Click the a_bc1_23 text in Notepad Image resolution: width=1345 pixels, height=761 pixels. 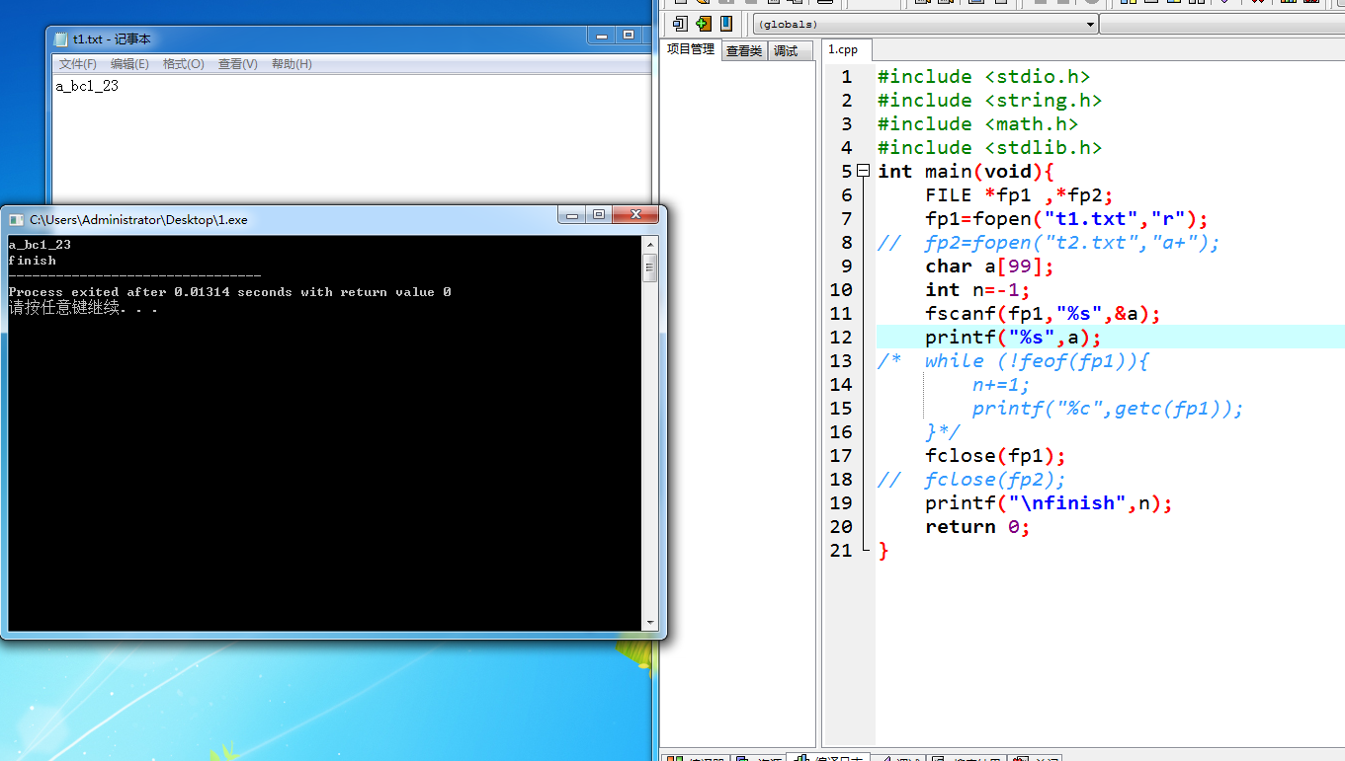tap(87, 86)
